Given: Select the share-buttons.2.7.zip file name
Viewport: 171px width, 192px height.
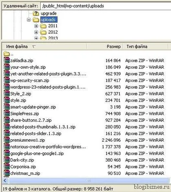Looking at the screenshot, I should [x=31, y=120].
